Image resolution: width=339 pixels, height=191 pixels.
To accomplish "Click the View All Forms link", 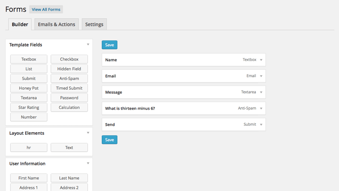I will pyautogui.click(x=46, y=9).
